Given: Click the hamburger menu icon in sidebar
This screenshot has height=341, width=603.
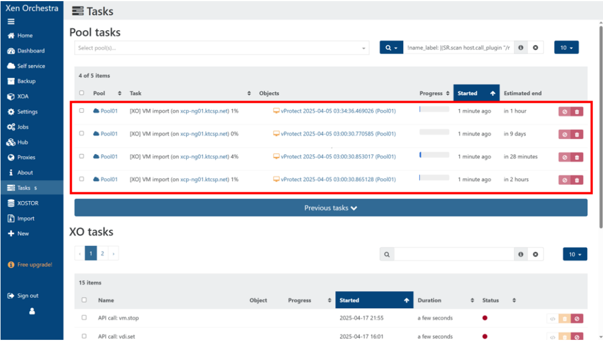Looking at the screenshot, I should point(11,21).
